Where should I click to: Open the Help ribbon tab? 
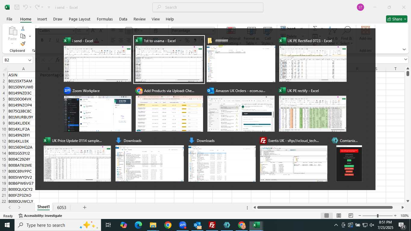(x=170, y=19)
